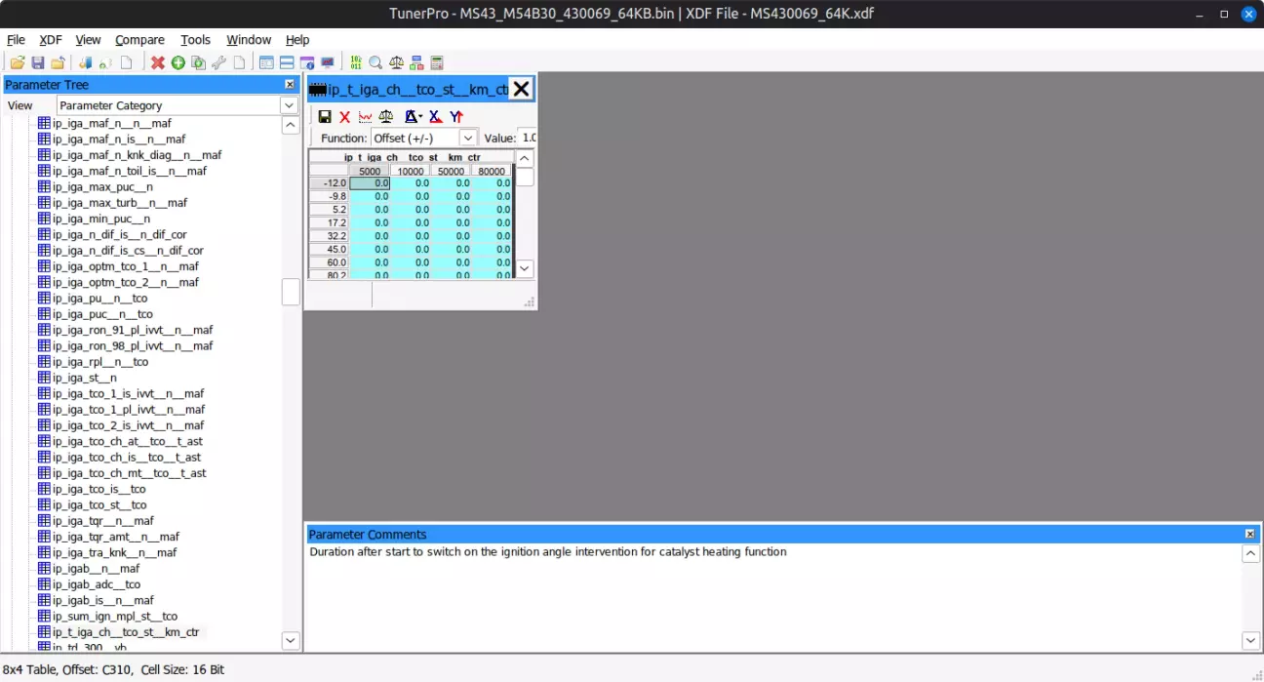This screenshot has width=1264, height=682.
Task: Click the calculator icon in main toolbar
Action: [437, 62]
